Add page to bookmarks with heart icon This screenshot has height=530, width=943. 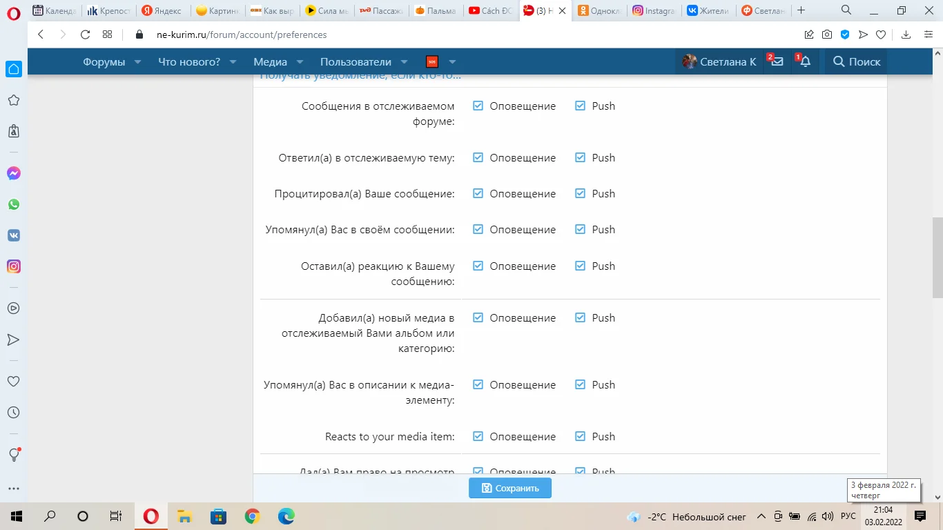pyautogui.click(x=881, y=35)
